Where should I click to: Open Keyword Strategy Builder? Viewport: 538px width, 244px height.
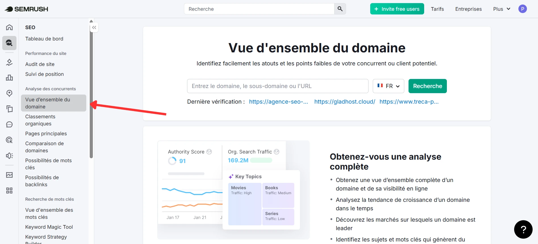click(x=46, y=239)
